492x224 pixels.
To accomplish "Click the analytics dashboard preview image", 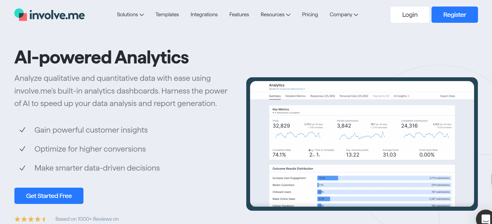I will pos(362,144).
